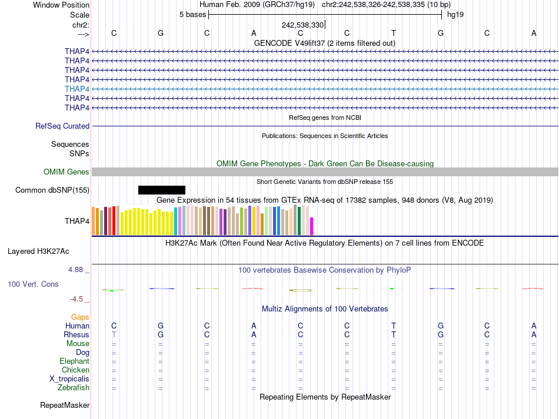The image size is (559, 419).
Task: Select the Scale track label
Action: pos(79,15)
